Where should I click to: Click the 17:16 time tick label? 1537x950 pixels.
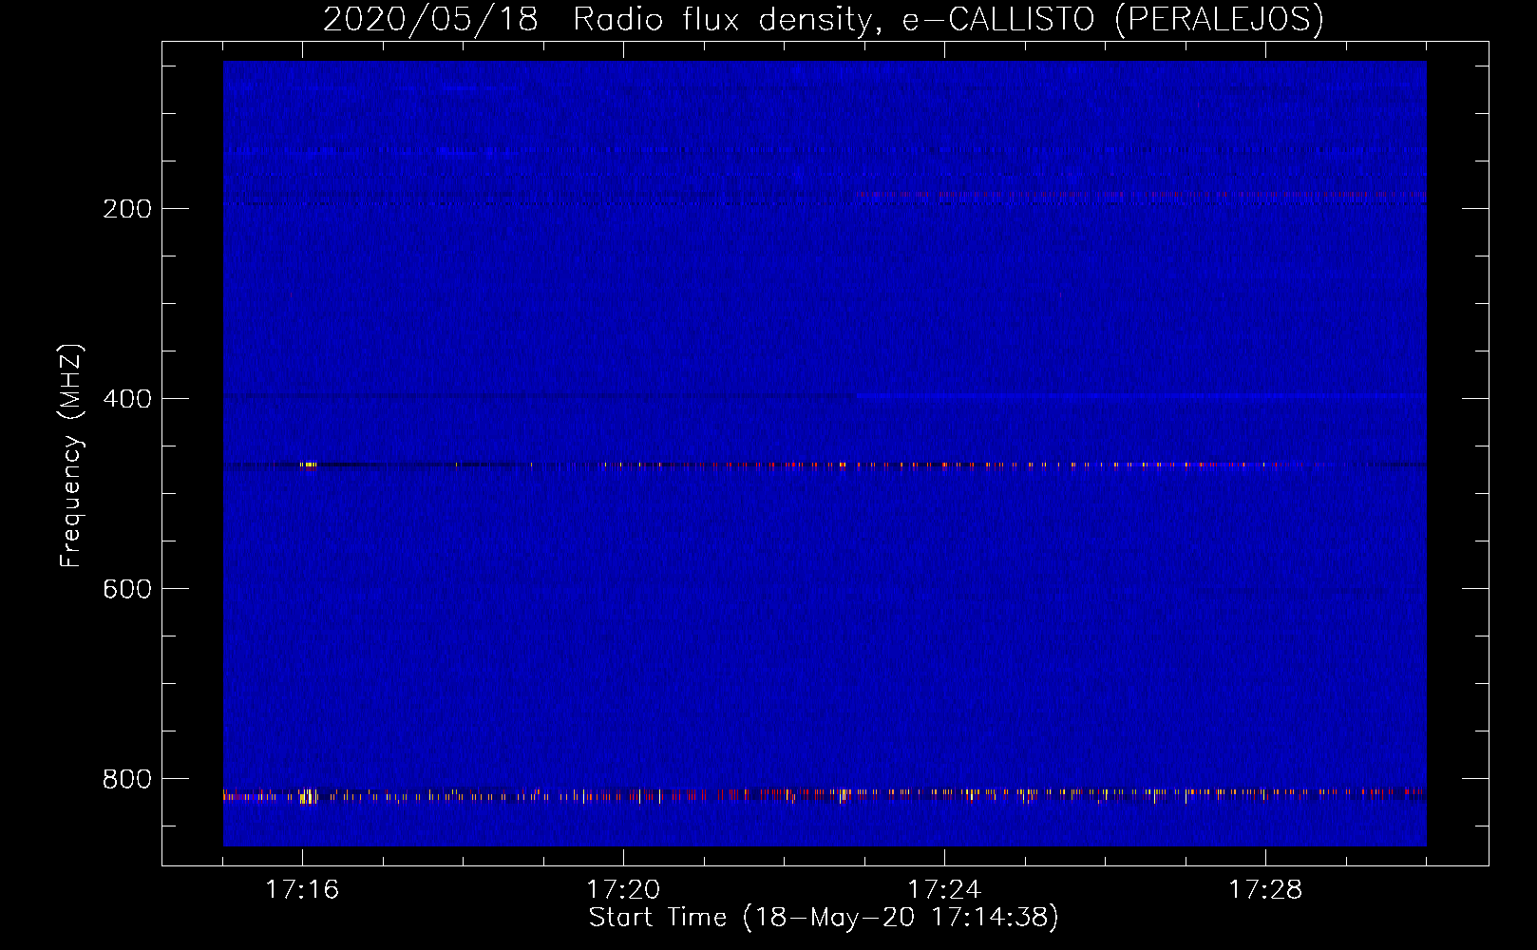(x=302, y=889)
